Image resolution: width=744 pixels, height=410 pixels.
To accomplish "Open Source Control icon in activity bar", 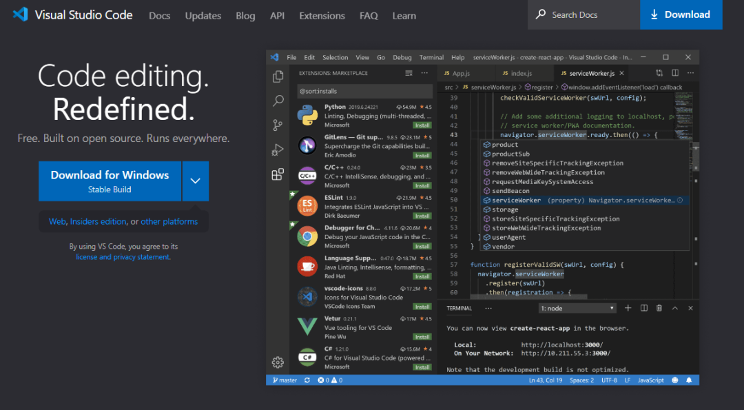I will click(278, 125).
